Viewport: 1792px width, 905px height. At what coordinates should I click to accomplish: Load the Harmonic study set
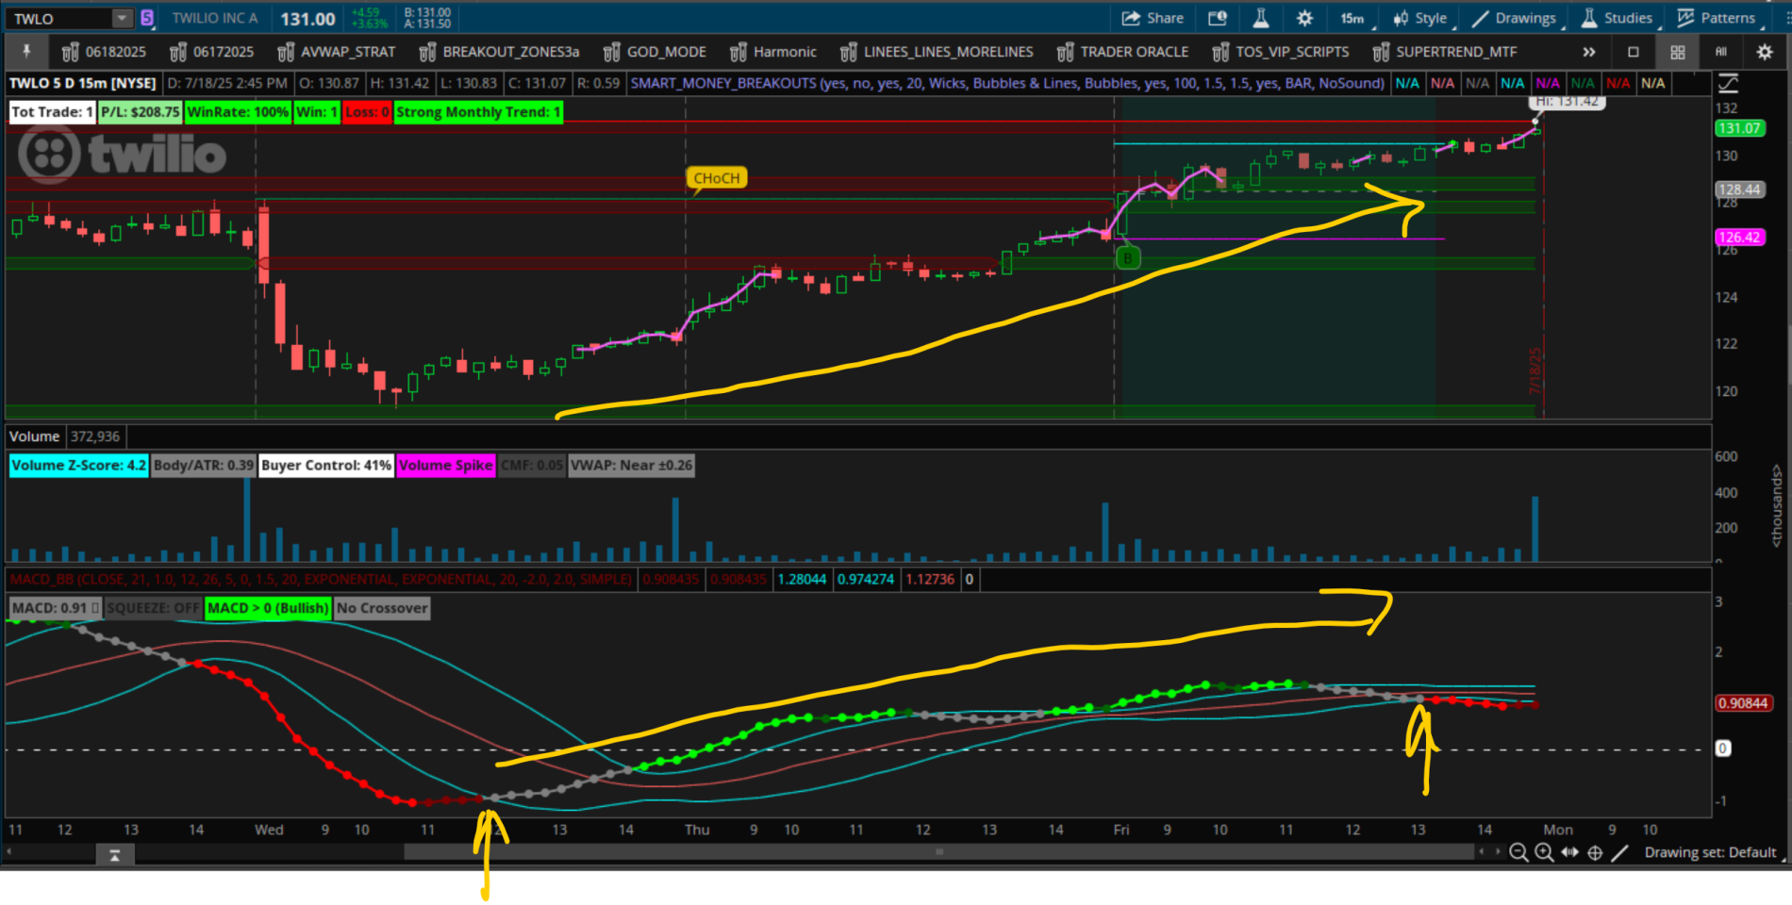coord(773,52)
